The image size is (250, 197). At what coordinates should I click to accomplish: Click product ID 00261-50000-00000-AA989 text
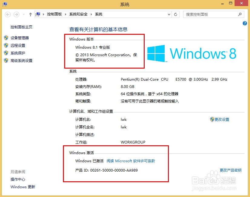114,170
